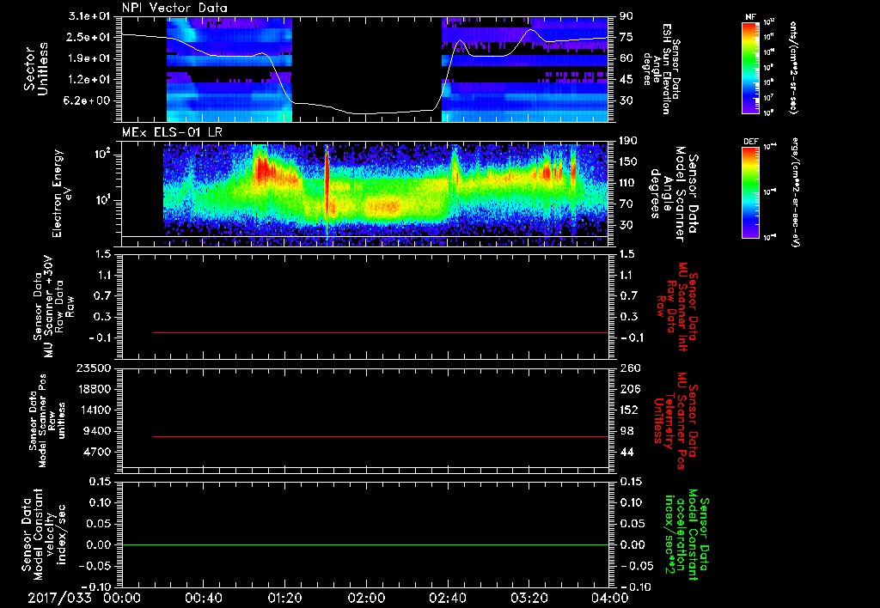Click the 'NF' color bar heading

[x=750, y=17]
